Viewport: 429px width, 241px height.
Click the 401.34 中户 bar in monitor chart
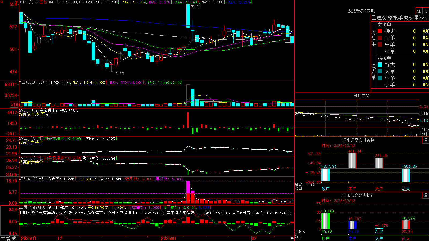coord(352,161)
